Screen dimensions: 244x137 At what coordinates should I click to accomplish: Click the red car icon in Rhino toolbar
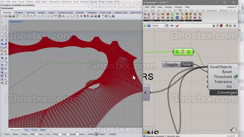pos(63,16)
